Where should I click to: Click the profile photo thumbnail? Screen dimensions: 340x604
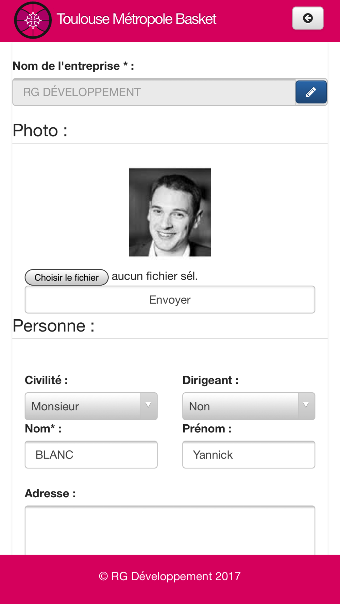pos(170,212)
